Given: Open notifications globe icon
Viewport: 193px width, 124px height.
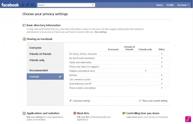Looking at the screenshot, I should click(32, 5).
